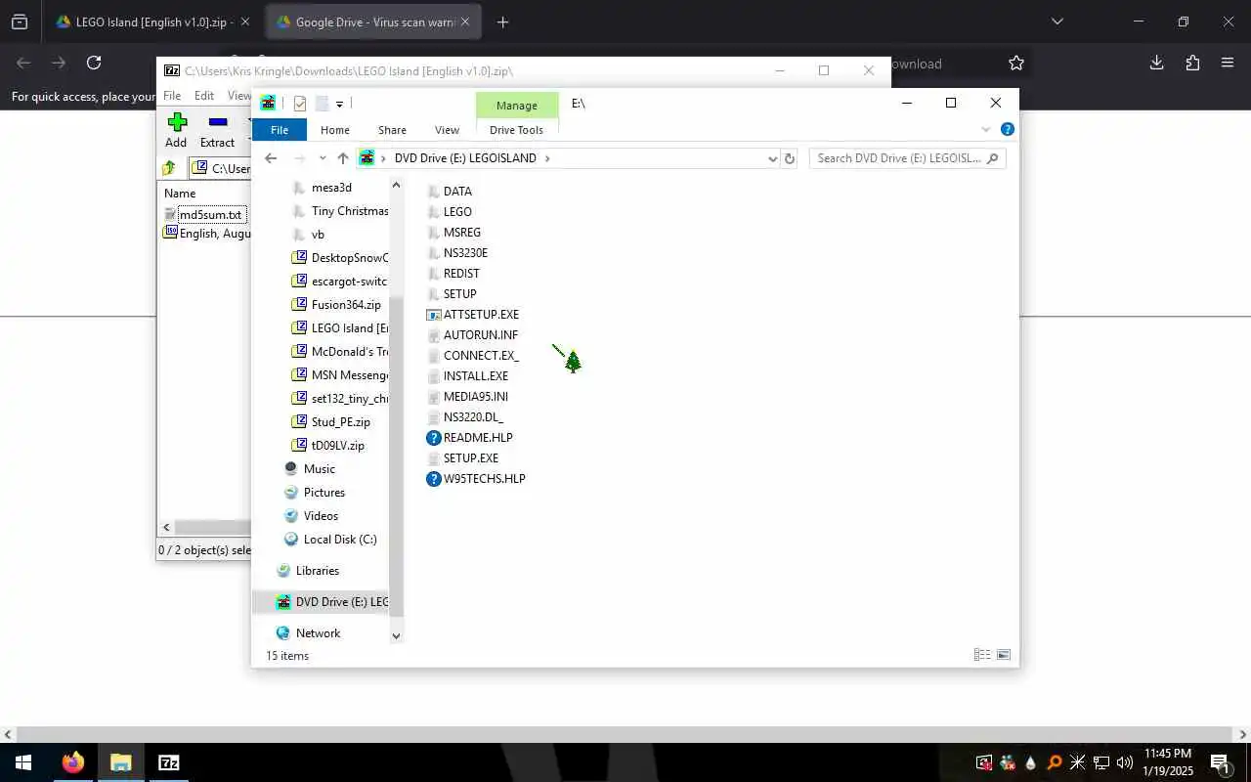Click the Add icon in 7-Zip

click(177, 122)
